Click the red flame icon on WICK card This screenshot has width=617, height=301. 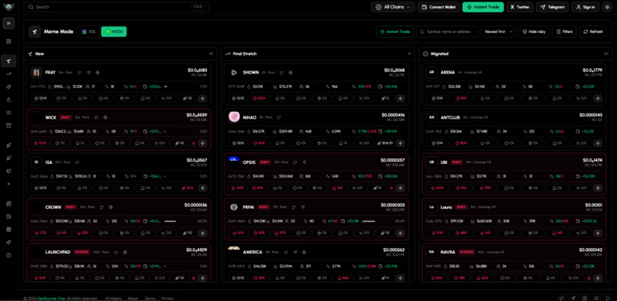[193, 143]
